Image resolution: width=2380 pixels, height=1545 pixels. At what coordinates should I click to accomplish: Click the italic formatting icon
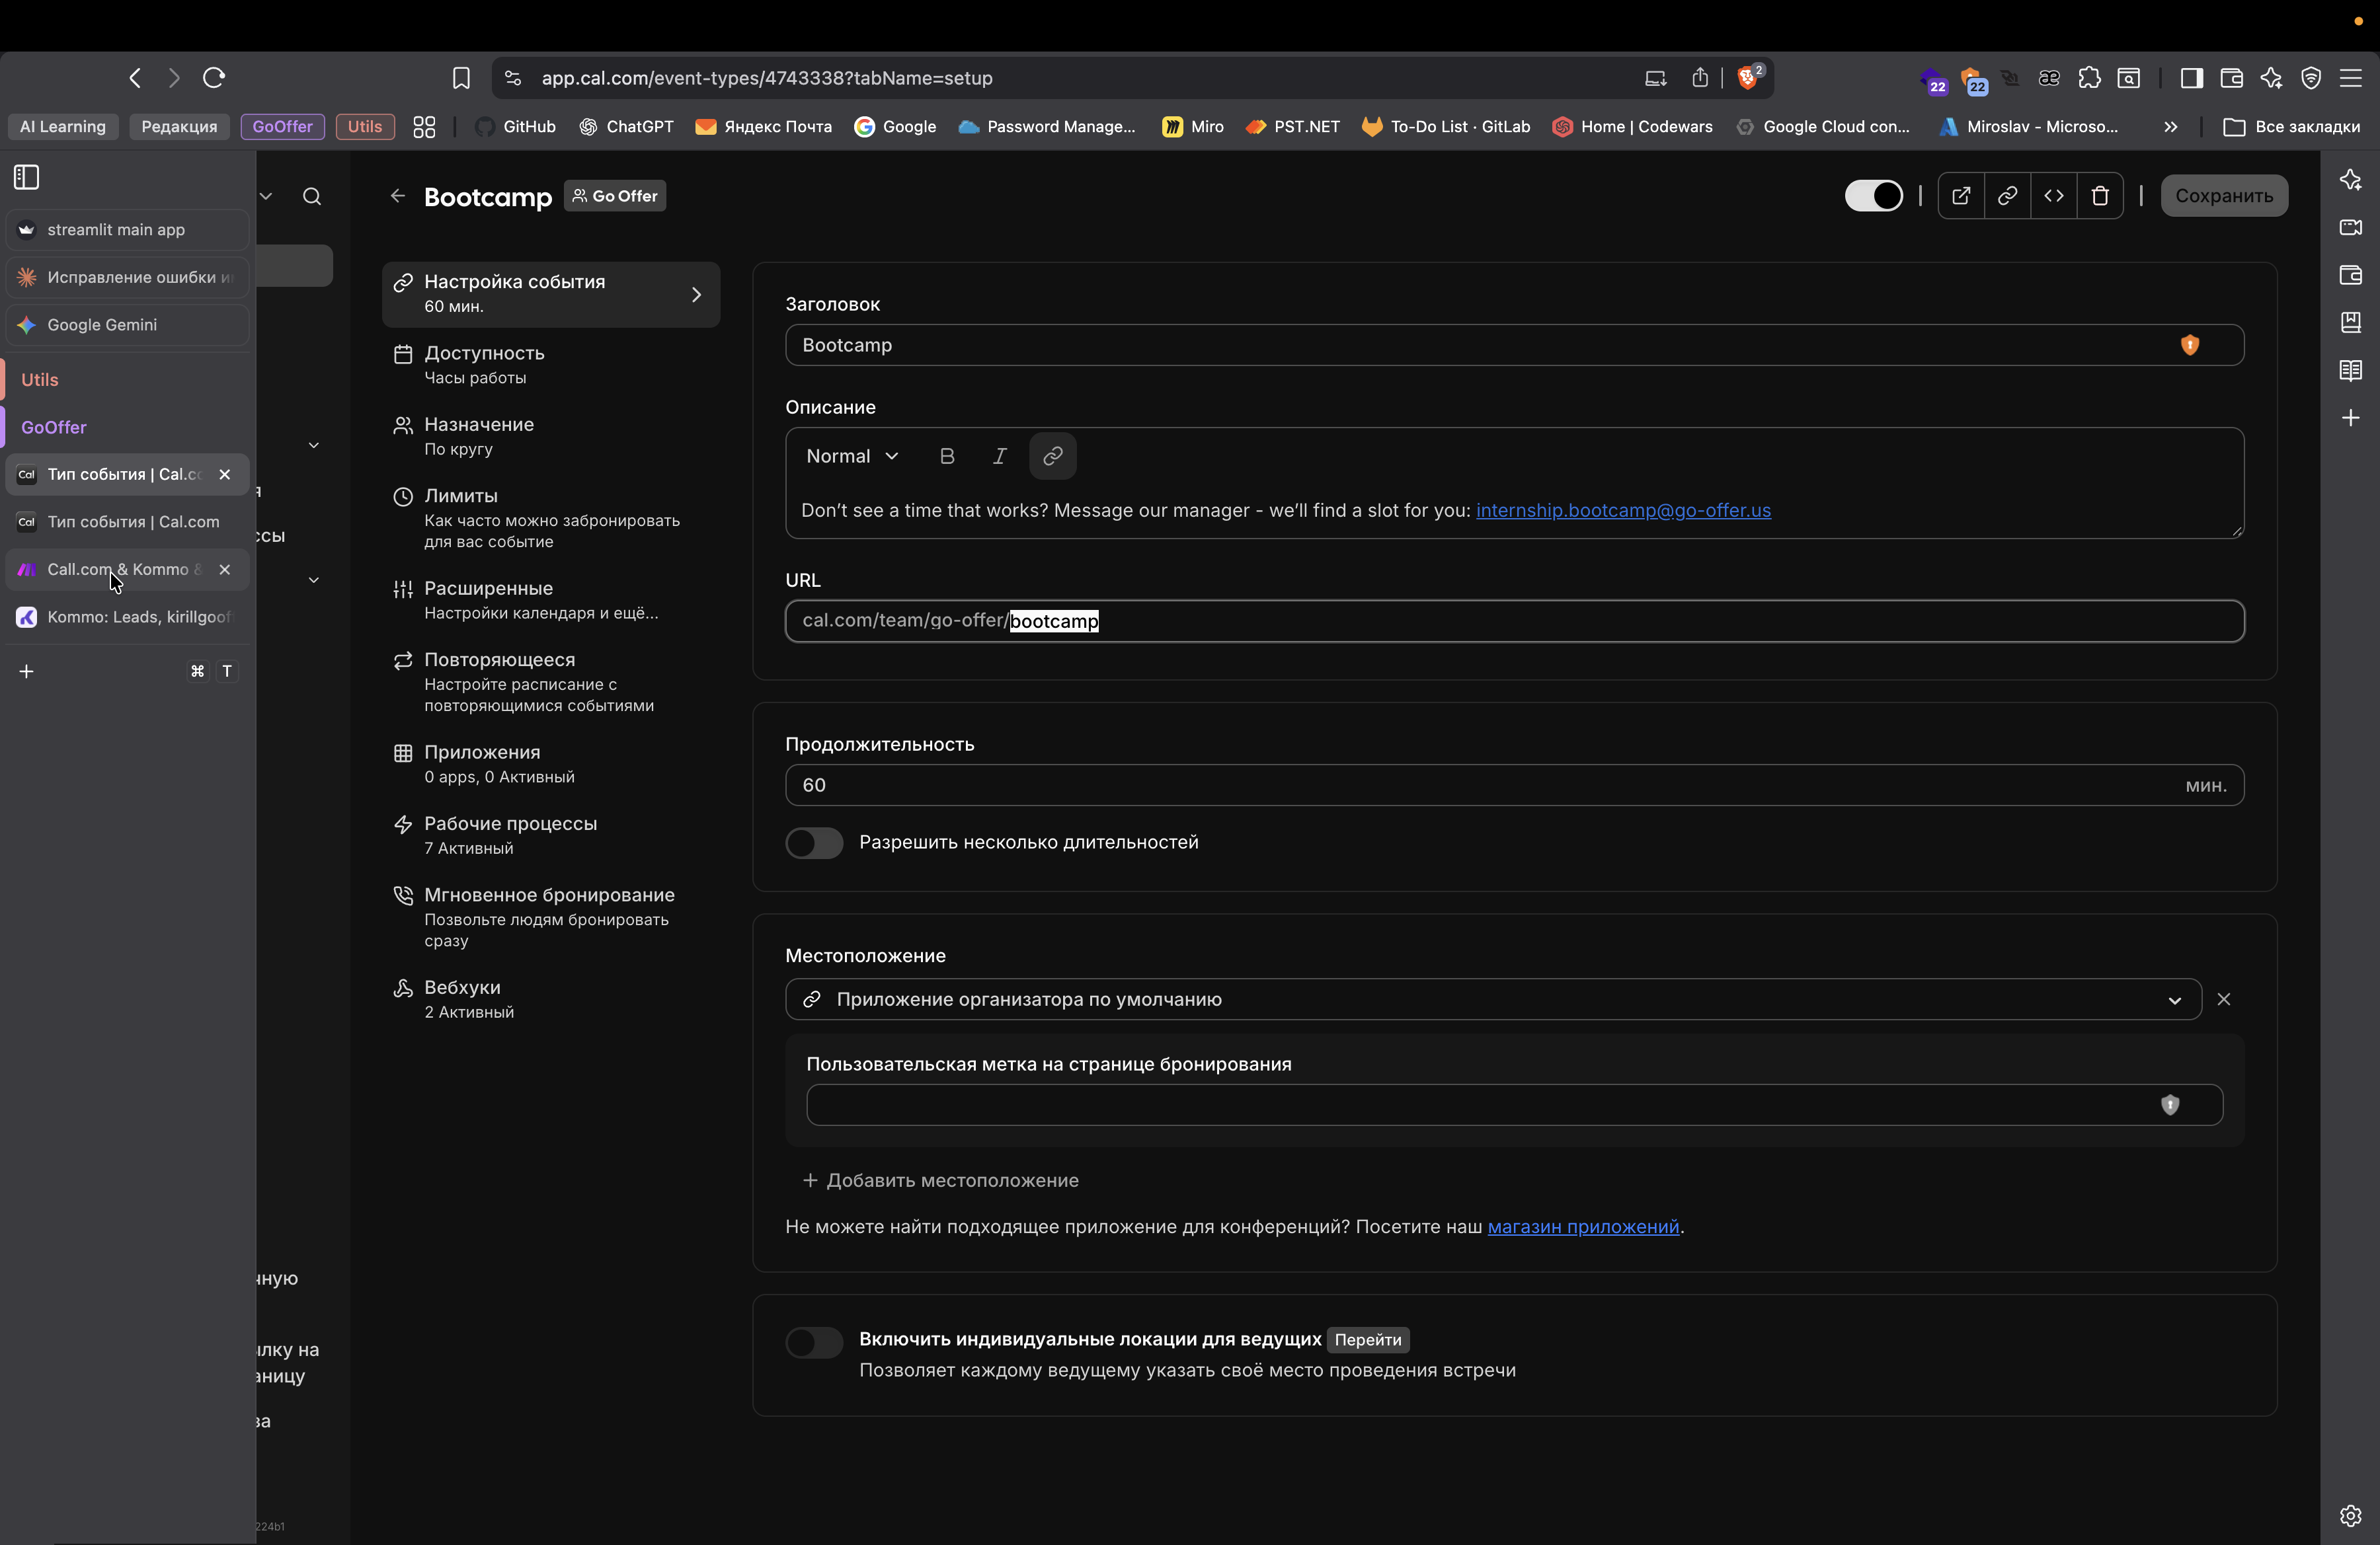pyautogui.click(x=999, y=457)
